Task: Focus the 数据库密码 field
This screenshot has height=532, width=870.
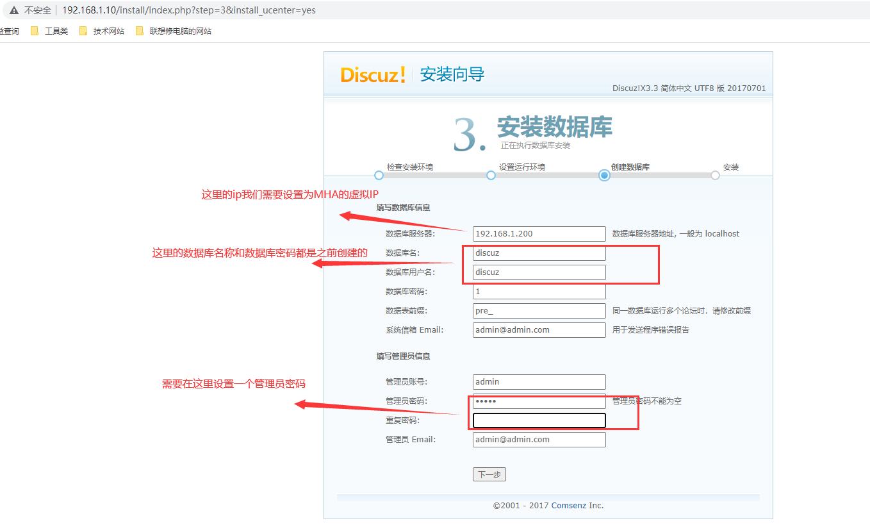Action: [x=539, y=292]
